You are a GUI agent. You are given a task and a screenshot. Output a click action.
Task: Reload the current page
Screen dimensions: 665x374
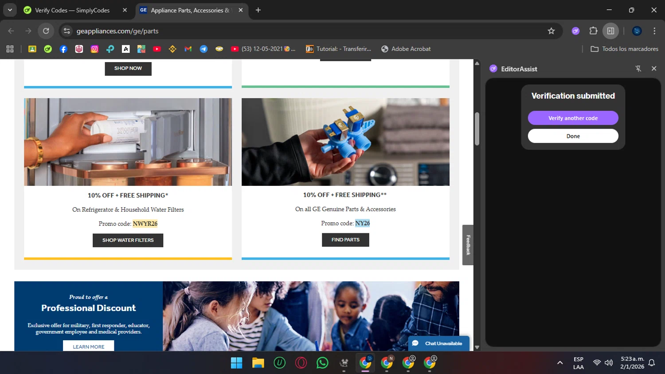coord(46,31)
